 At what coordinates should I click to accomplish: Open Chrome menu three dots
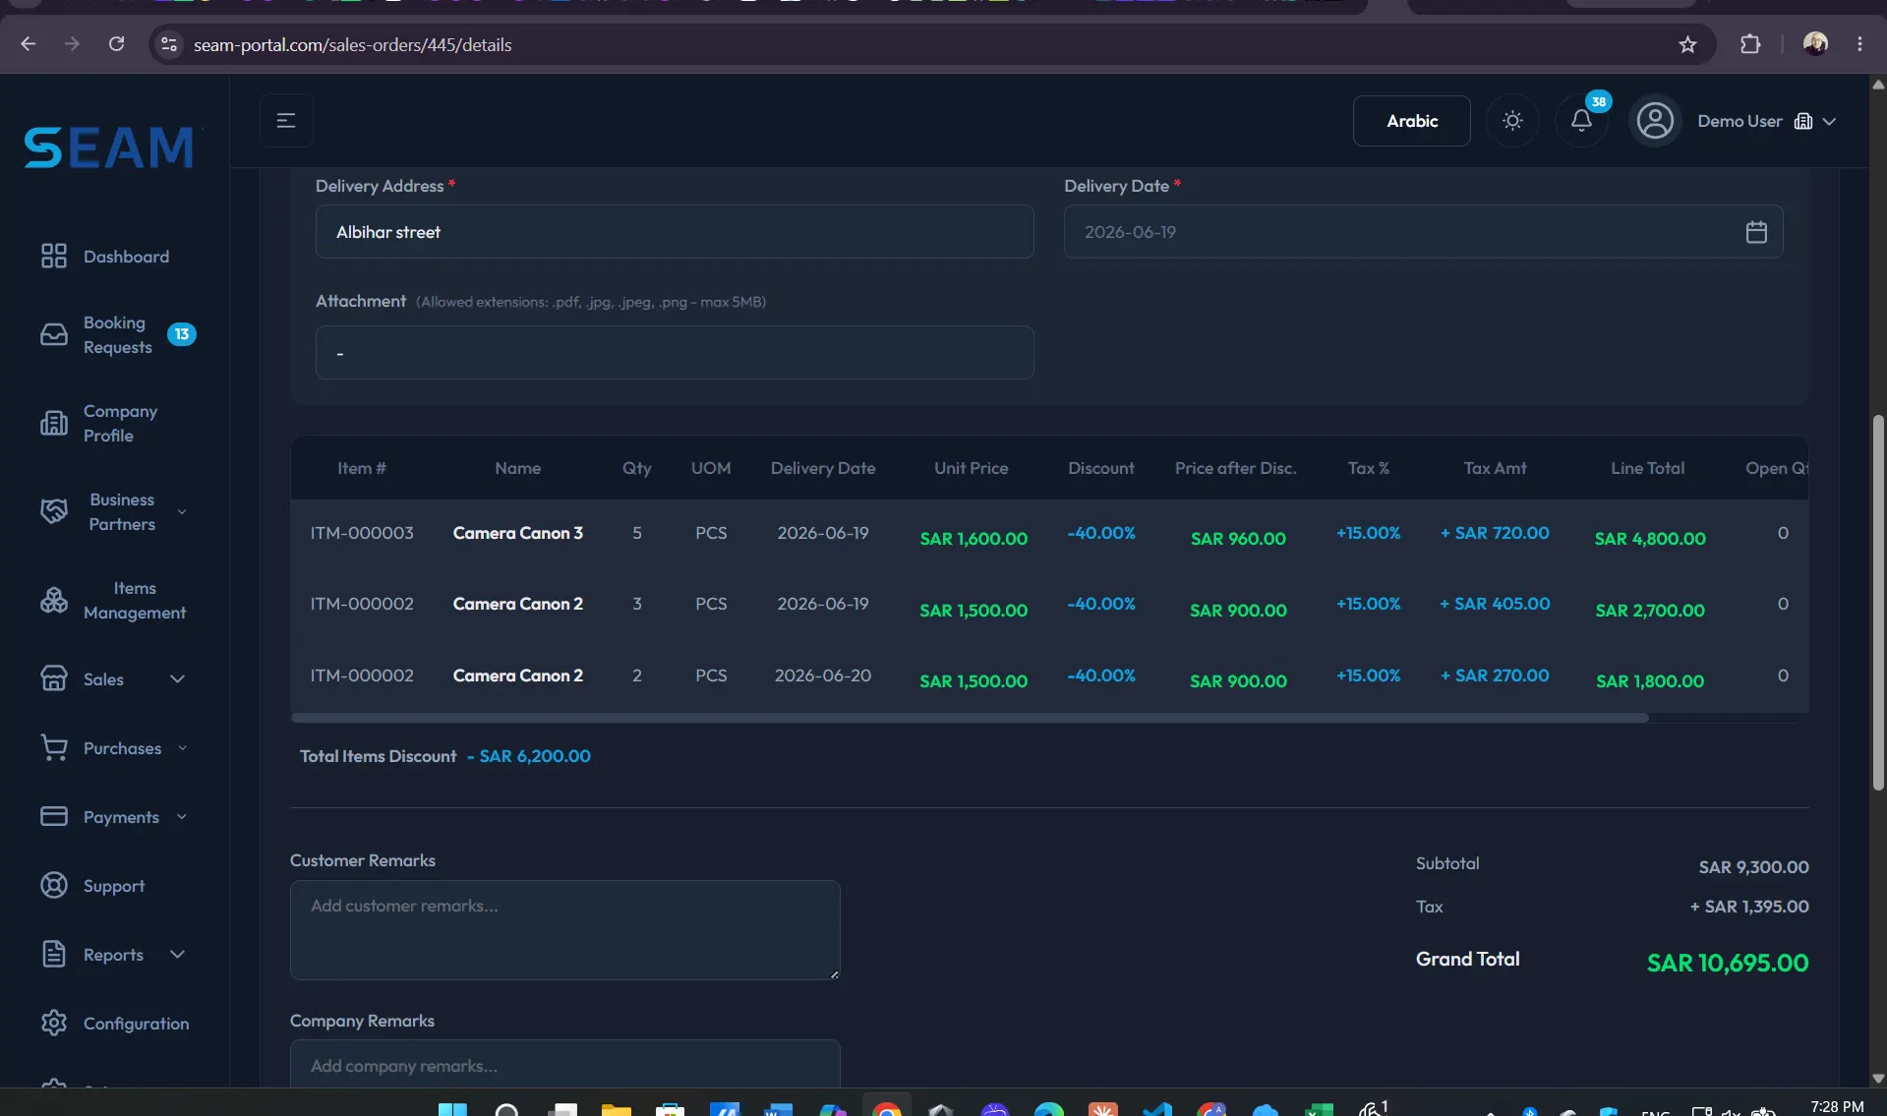1859,44
